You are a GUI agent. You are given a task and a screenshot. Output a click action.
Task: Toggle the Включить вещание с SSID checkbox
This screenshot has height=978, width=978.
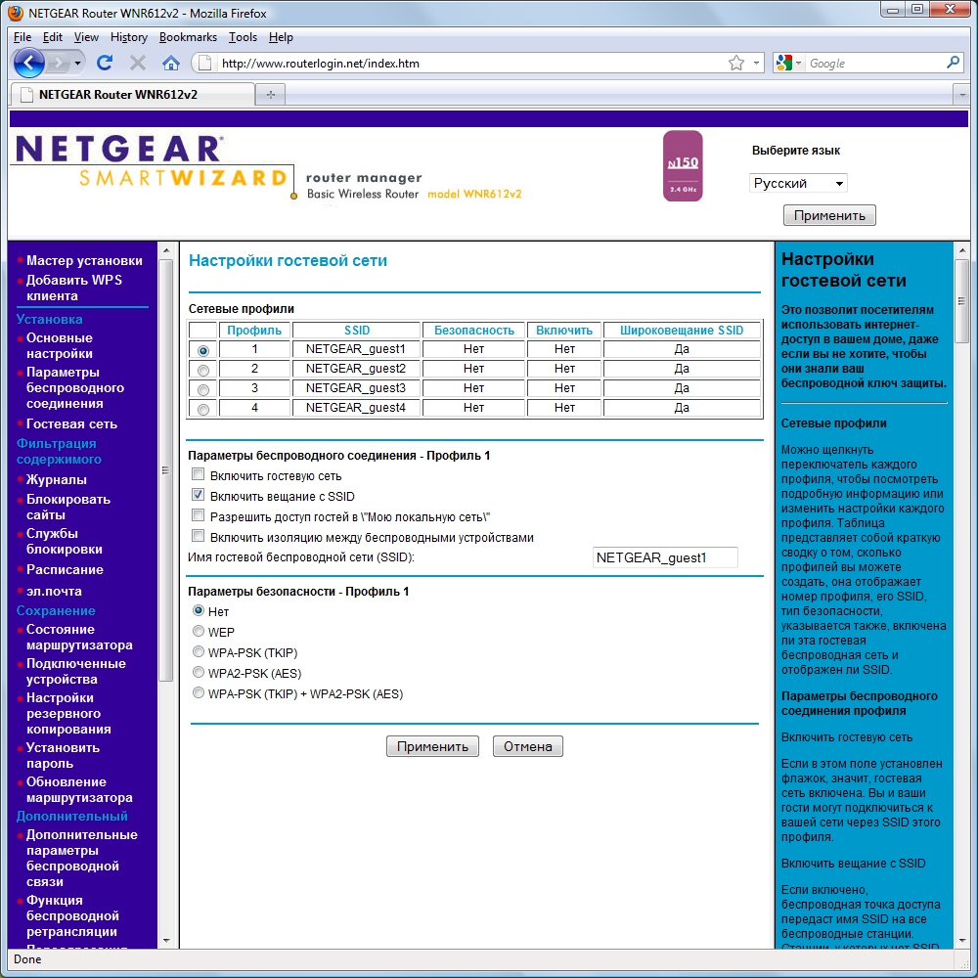[199, 495]
